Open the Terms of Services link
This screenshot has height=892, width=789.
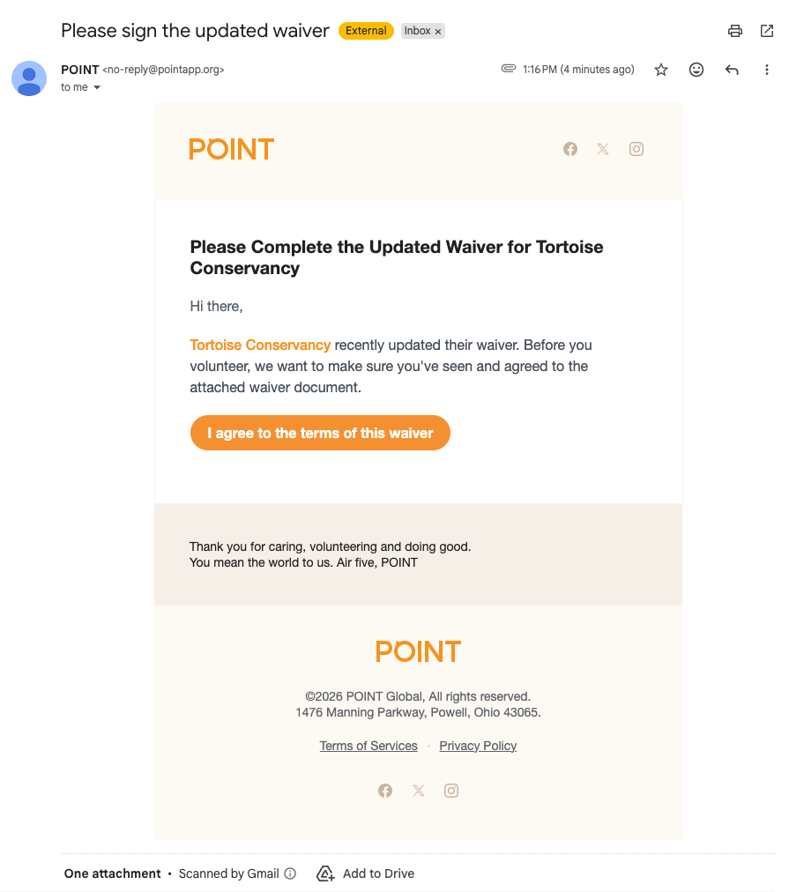[368, 746]
